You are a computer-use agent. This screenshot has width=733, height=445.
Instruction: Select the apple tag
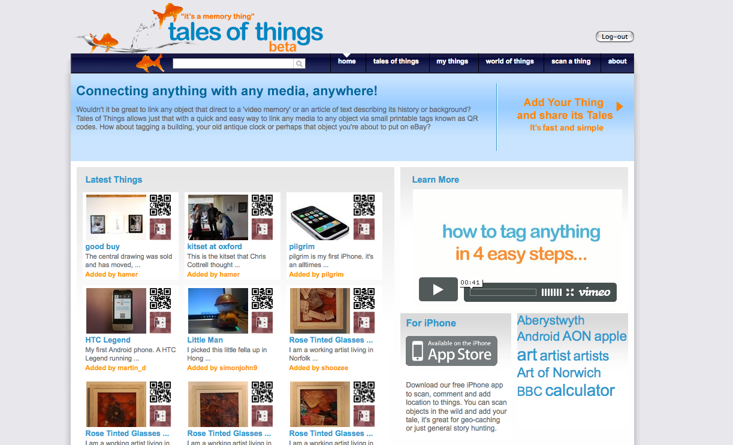(x=610, y=337)
